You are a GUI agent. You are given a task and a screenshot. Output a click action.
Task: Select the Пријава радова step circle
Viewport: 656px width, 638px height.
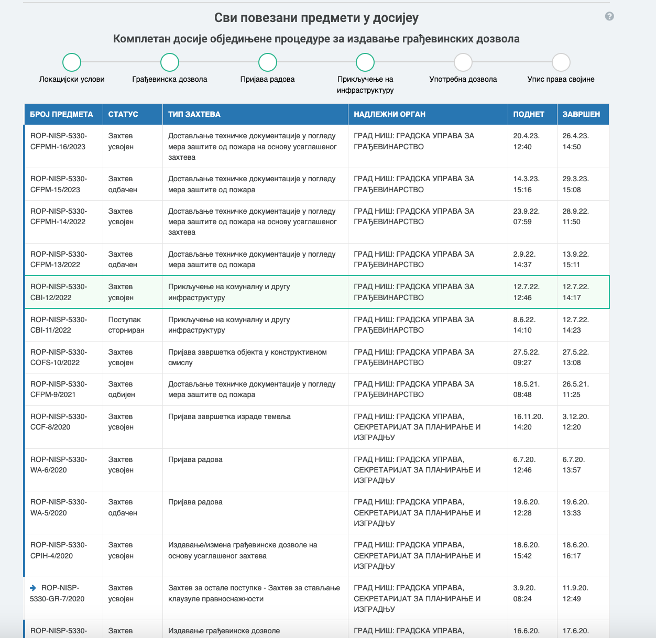click(267, 62)
